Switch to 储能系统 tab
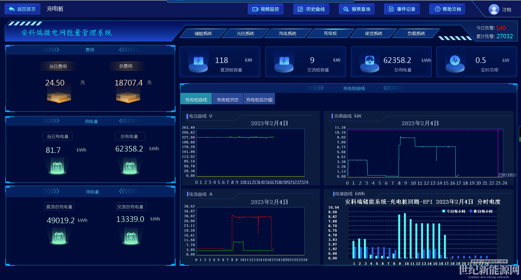 (x=203, y=33)
